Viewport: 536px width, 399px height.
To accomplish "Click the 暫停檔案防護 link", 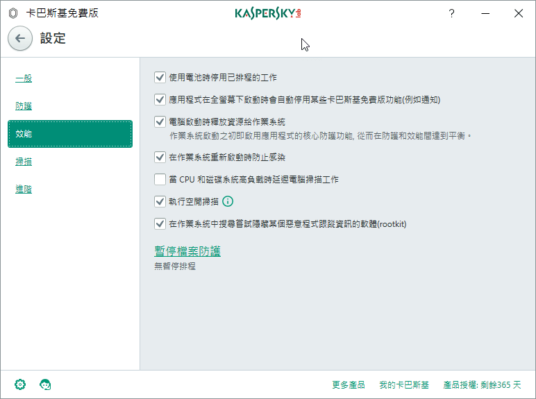I will [x=187, y=251].
